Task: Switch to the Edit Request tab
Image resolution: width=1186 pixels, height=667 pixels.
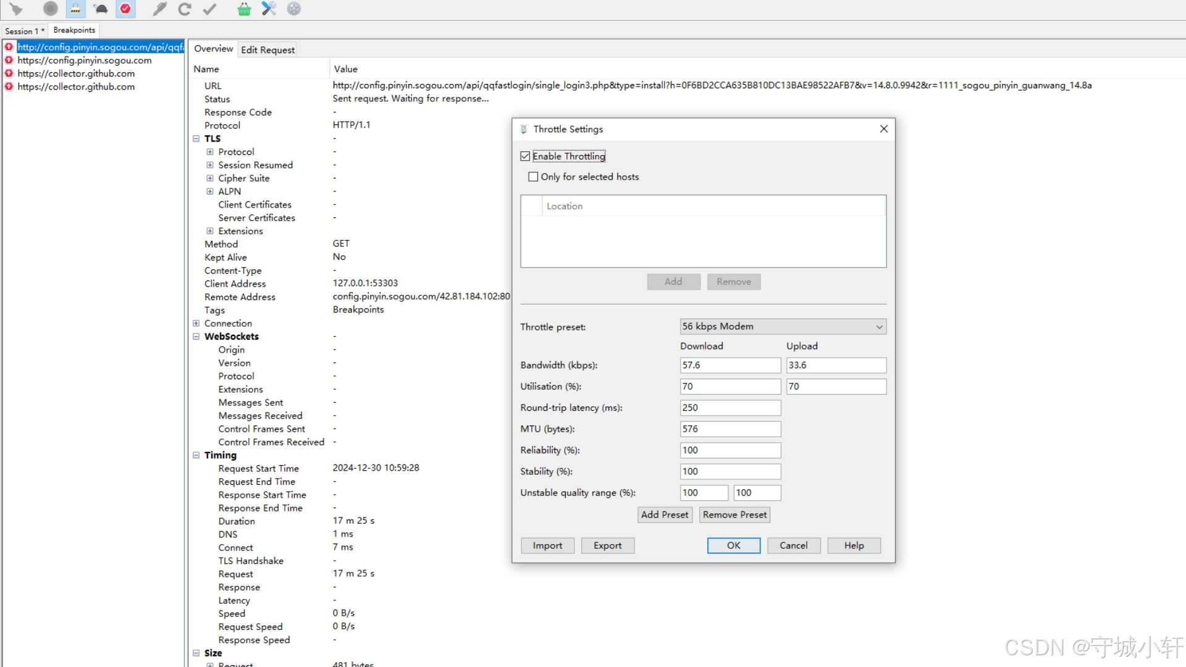Action: tap(267, 49)
